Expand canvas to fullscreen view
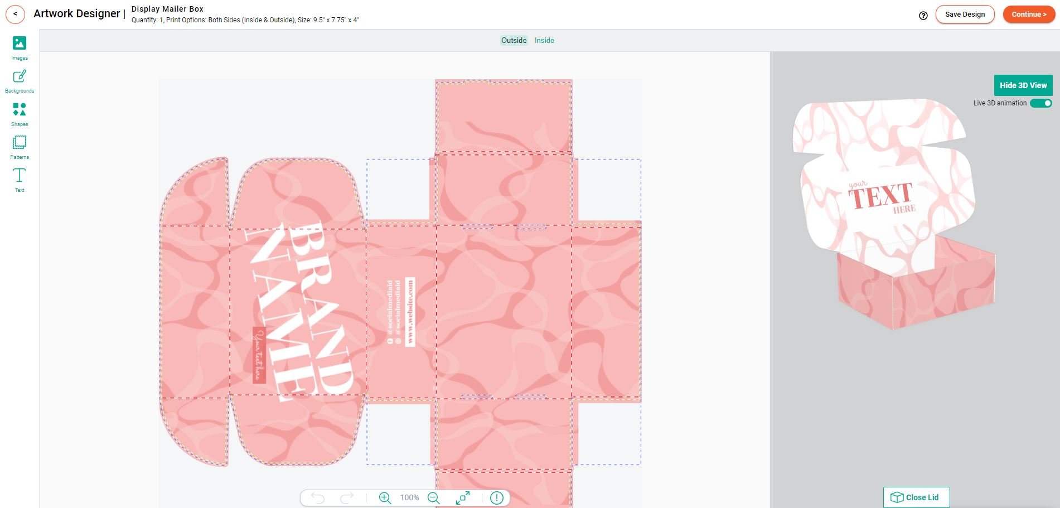The width and height of the screenshot is (1060, 508). 463,497
